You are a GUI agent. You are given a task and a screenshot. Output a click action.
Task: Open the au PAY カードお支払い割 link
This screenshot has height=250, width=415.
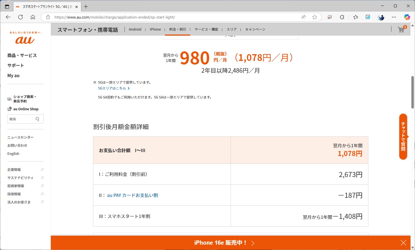tap(132, 195)
